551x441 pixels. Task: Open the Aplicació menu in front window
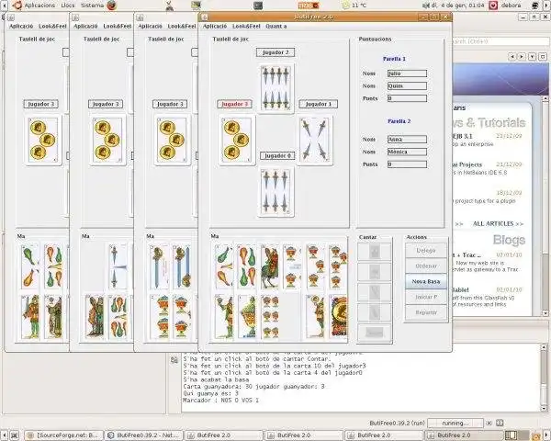point(217,27)
